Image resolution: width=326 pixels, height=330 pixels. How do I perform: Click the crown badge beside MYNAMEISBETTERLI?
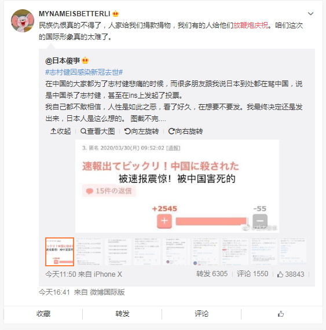pos(116,14)
